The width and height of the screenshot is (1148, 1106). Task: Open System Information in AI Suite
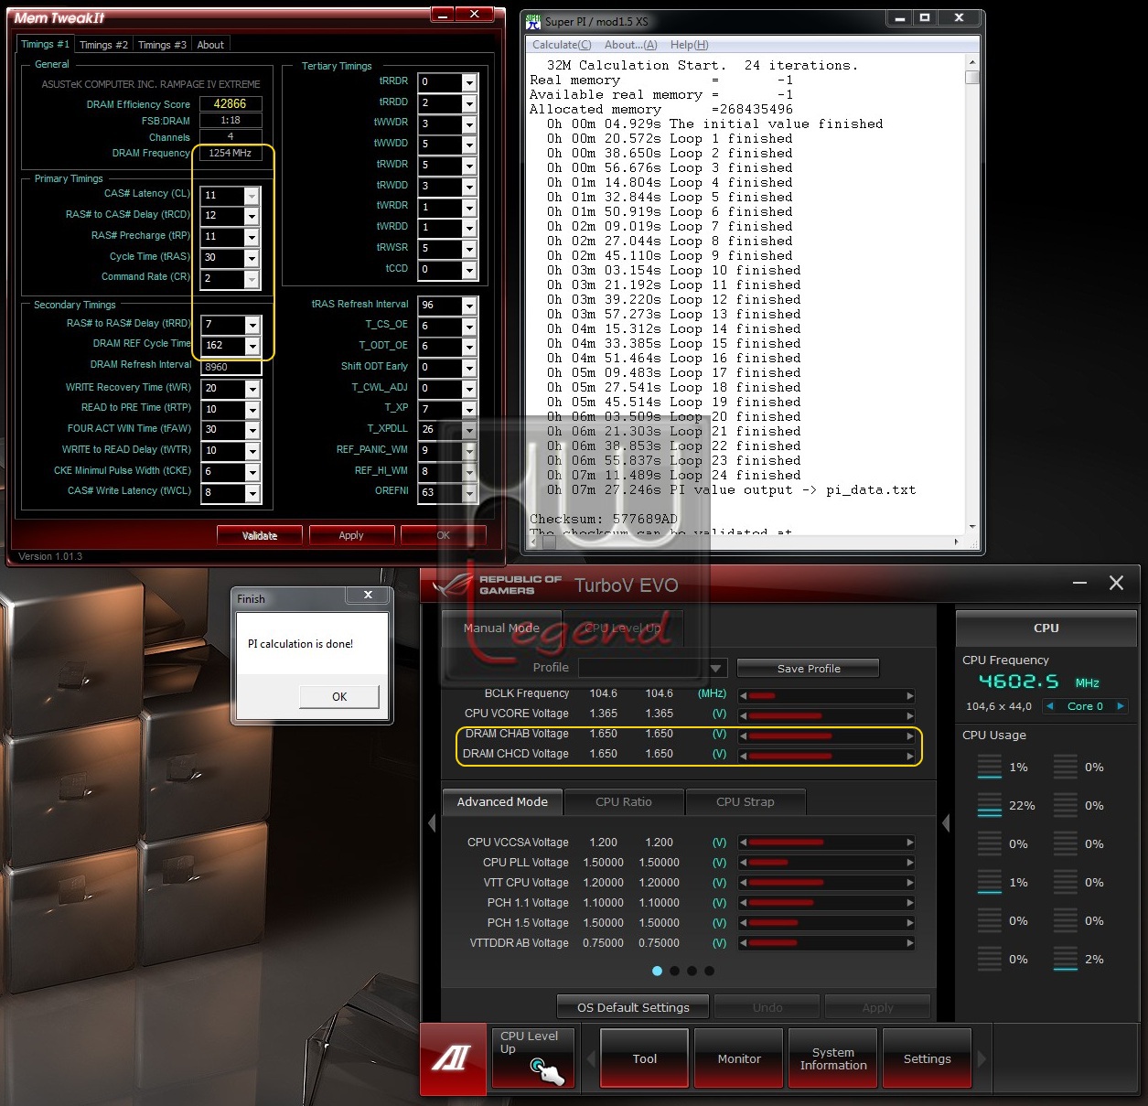coord(833,1058)
